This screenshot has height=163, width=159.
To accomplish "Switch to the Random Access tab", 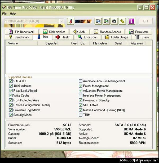I will point(107,32).
